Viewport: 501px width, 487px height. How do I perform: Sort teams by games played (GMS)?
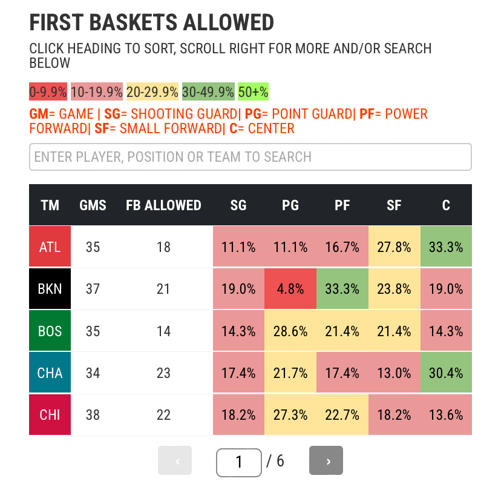point(93,205)
